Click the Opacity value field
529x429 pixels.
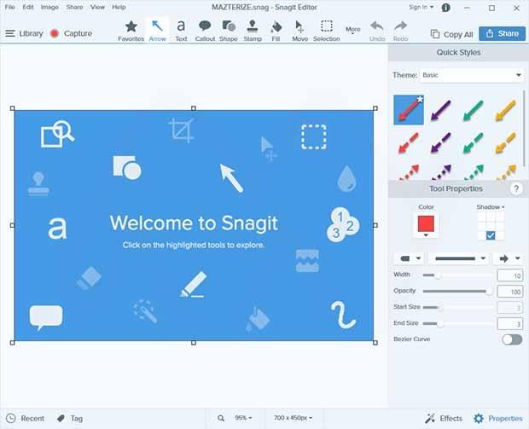[x=509, y=292]
